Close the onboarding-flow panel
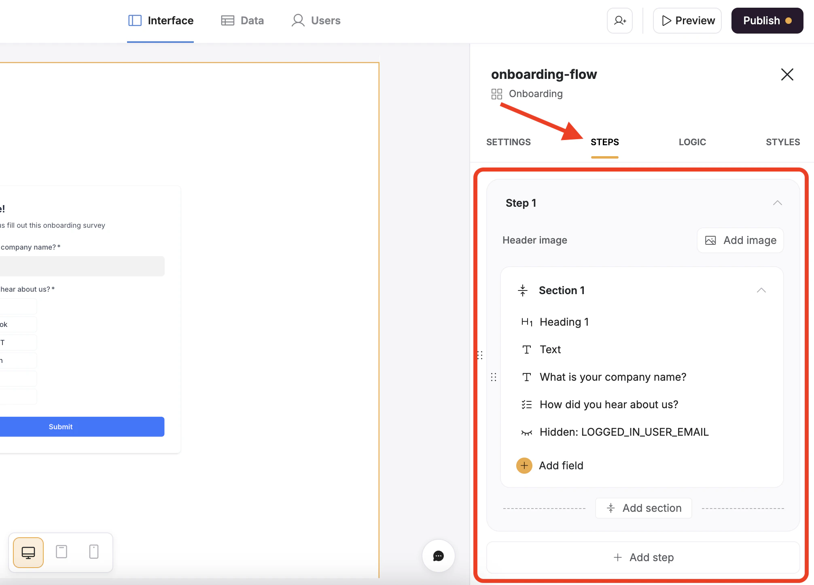Screen dimensions: 814x585 [x=787, y=74]
